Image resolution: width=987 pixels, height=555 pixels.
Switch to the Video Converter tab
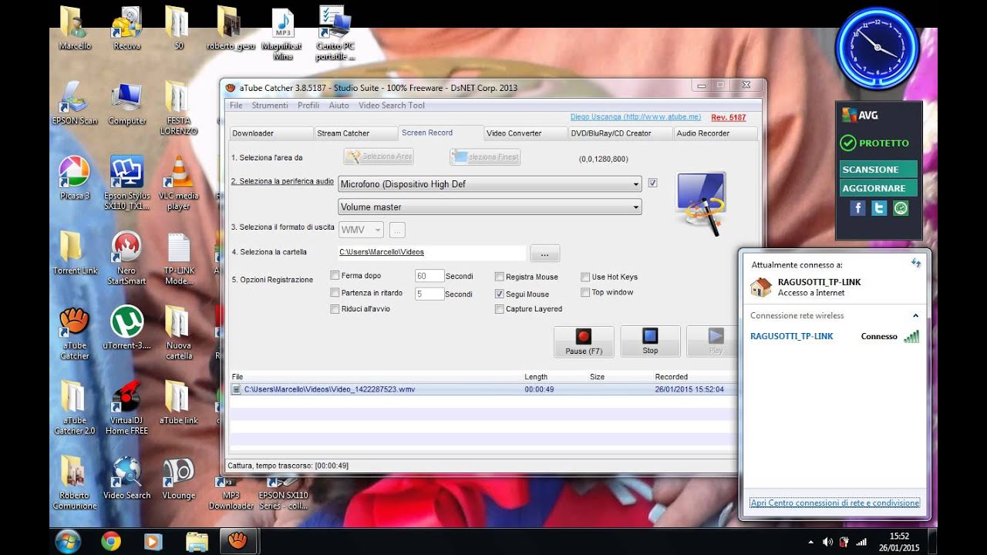tap(524, 133)
